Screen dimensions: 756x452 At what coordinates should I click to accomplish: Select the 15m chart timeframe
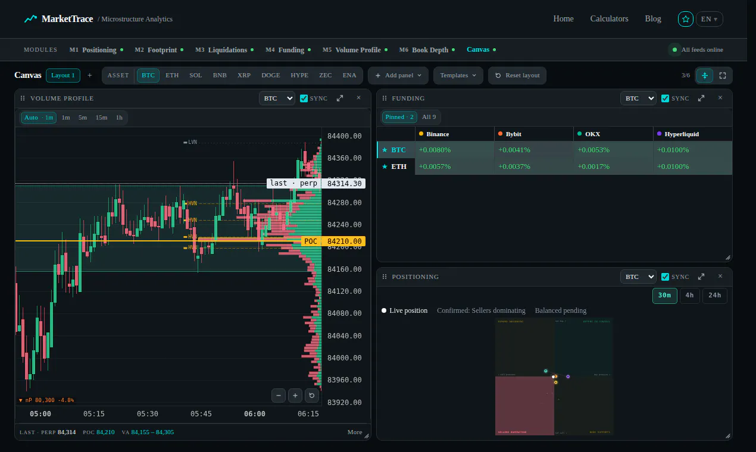(101, 118)
